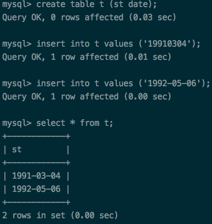212x224 pixels.
Task: Click the last 'mysql>' prompt before select
Action: point(17,124)
